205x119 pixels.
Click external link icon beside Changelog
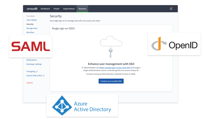point(37,71)
